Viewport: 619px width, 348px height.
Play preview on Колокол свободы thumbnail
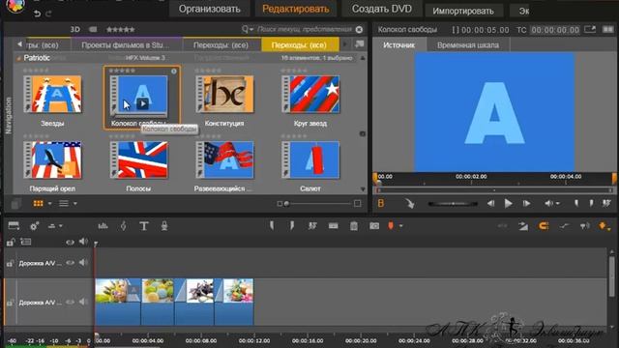tap(142, 104)
